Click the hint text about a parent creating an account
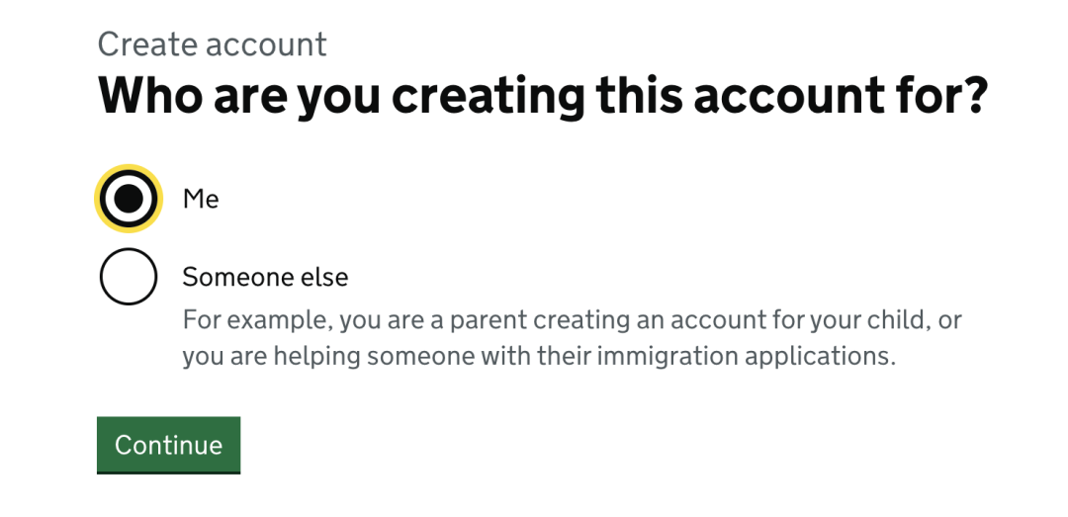1068x517 pixels. click(572, 321)
